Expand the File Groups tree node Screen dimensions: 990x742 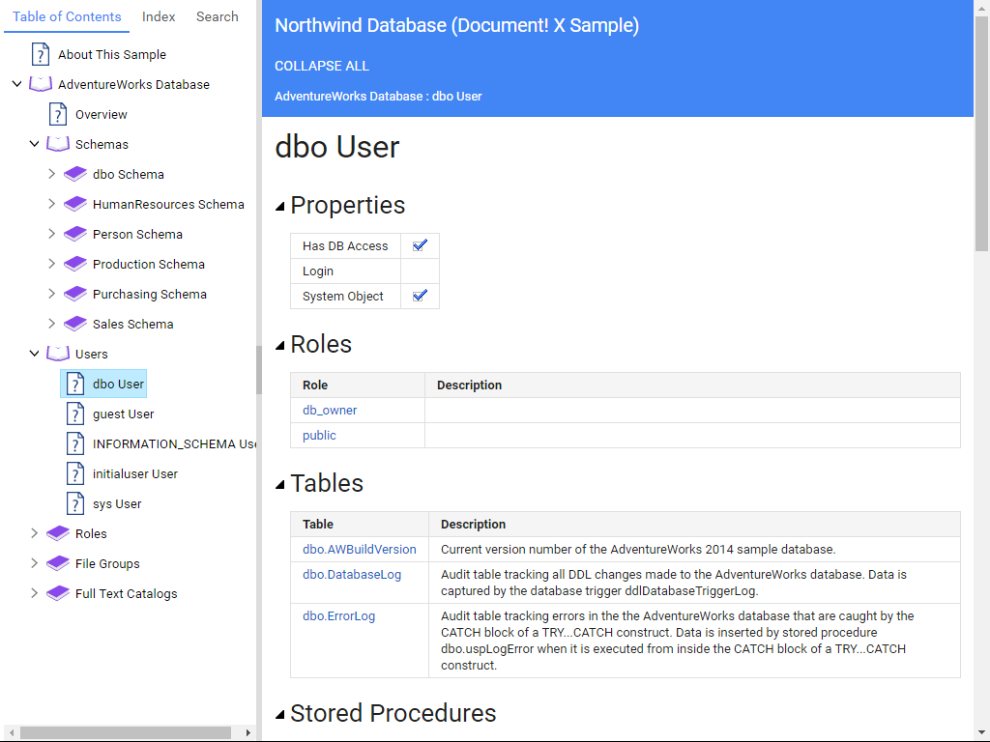click(34, 563)
